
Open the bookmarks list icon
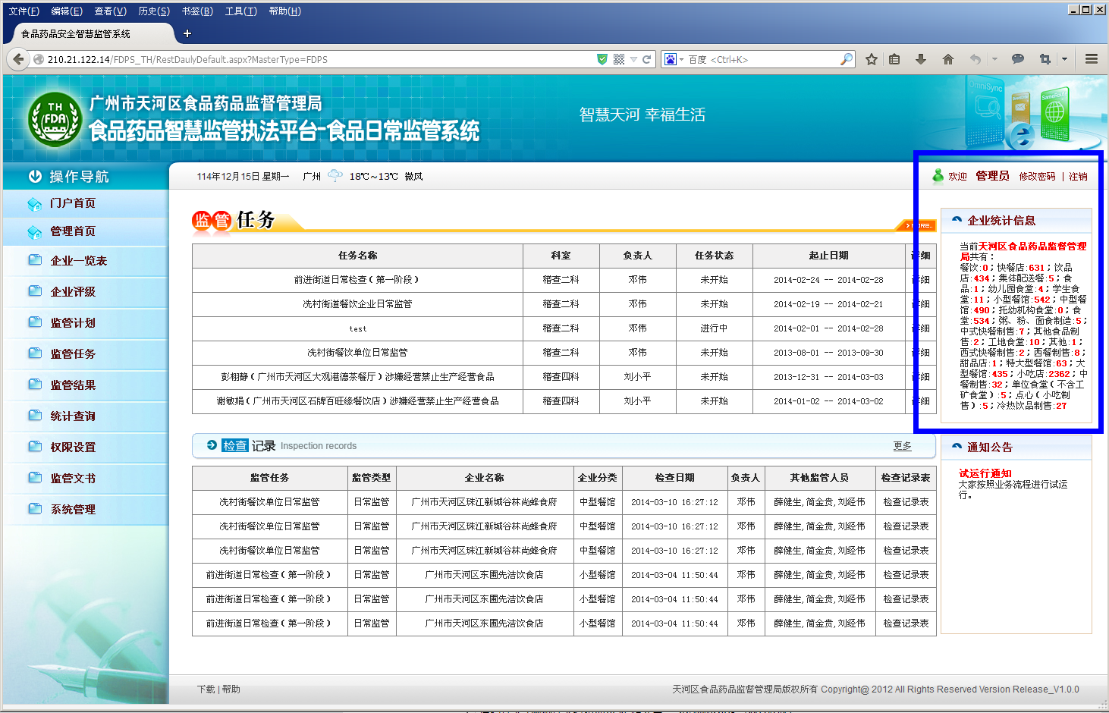895,59
